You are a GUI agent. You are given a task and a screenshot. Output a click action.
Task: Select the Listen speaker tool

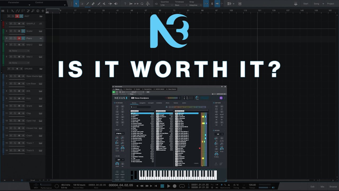coord(116,4)
